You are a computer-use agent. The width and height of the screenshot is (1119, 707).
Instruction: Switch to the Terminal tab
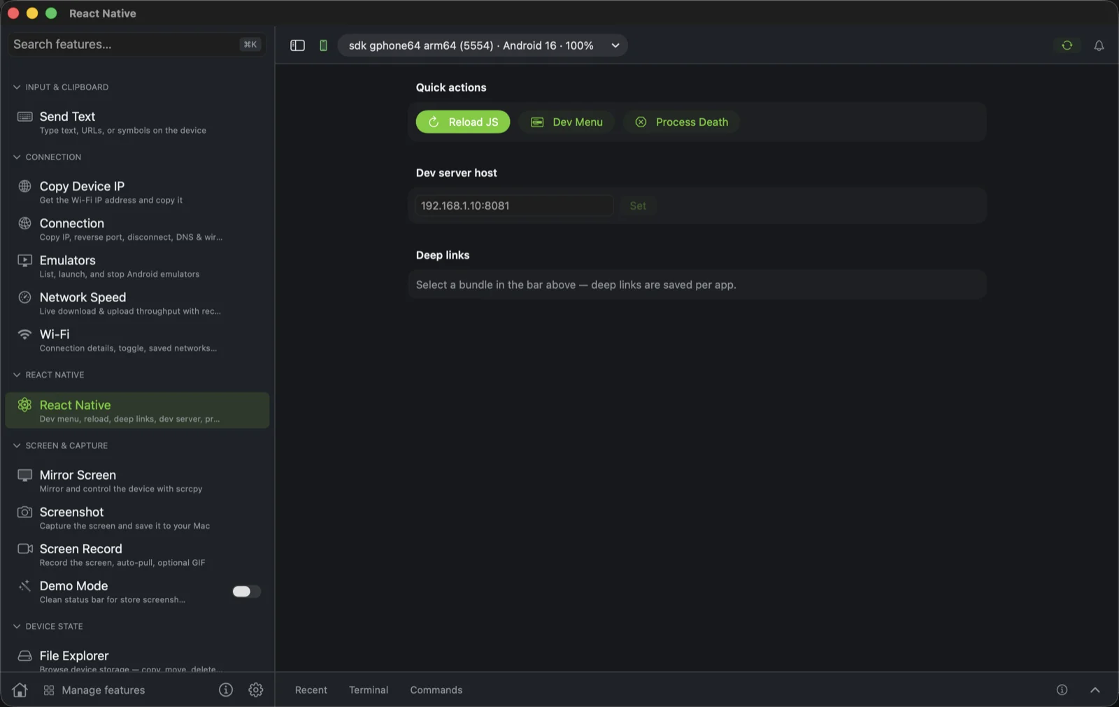(x=369, y=690)
